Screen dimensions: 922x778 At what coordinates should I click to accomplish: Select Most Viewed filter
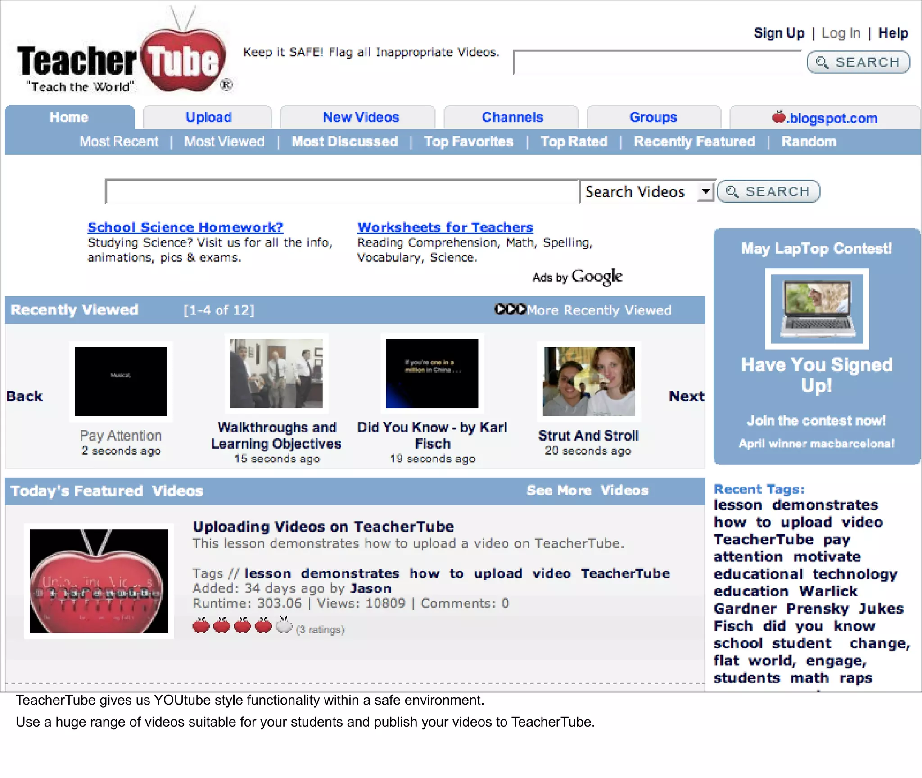(x=224, y=141)
